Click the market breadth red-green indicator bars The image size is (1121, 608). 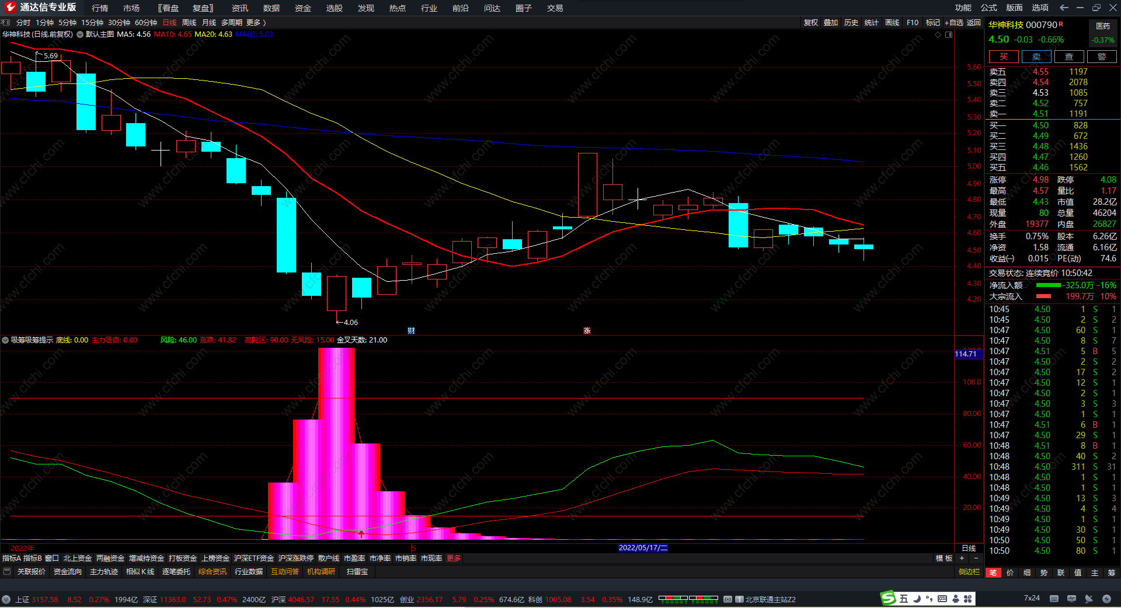[x=688, y=599]
